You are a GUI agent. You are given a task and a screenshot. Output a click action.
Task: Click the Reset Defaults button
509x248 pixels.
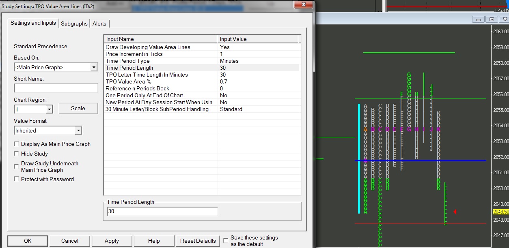point(198,241)
